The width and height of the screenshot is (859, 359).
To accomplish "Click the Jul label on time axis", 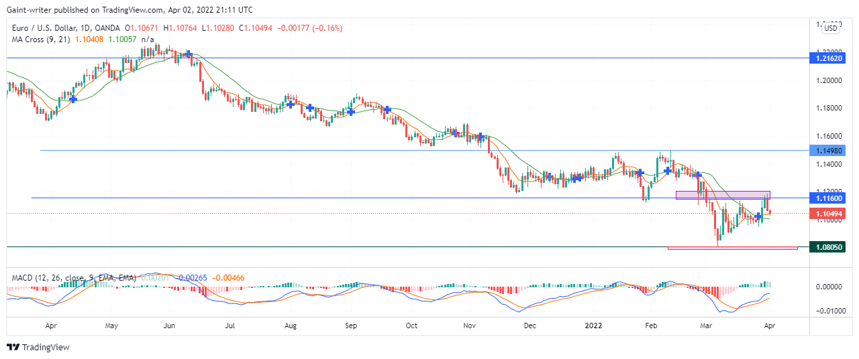I will 230,326.
